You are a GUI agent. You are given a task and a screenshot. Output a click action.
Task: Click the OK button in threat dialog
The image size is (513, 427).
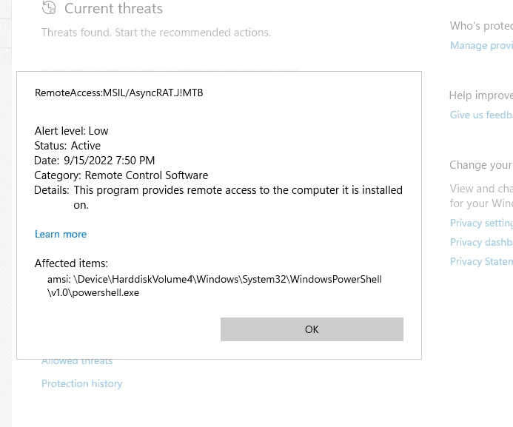point(312,329)
